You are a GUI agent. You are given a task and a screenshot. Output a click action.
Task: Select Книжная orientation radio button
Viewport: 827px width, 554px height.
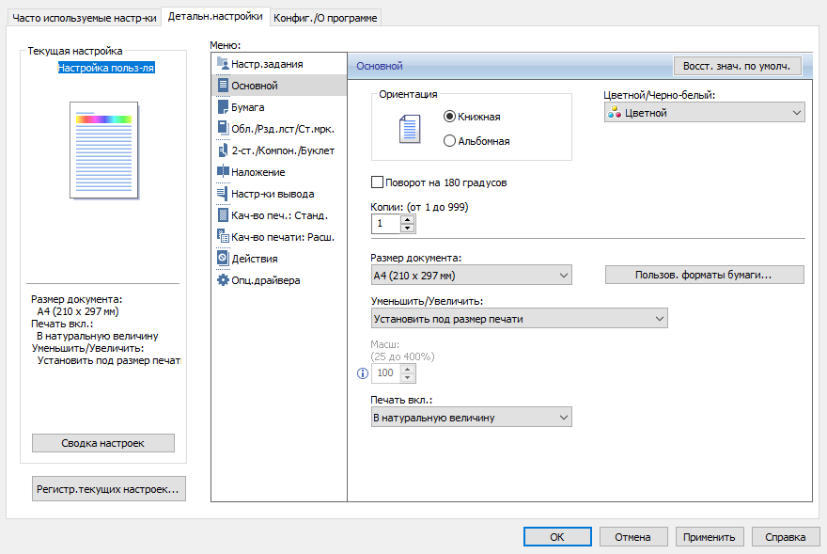(x=449, y=117)
